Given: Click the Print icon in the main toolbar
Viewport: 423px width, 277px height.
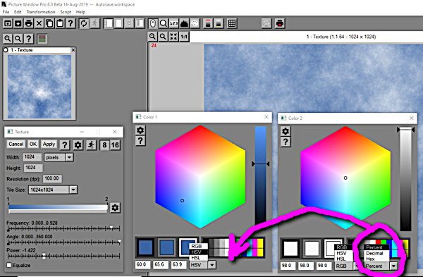Looking at the screenshot, I should click(28, 23).
